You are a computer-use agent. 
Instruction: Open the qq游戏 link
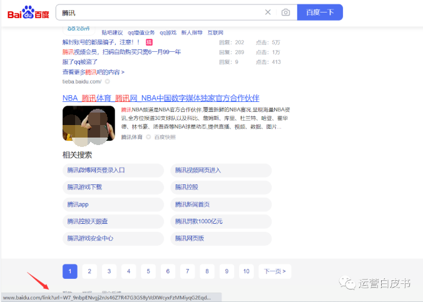tap(168, 33)
